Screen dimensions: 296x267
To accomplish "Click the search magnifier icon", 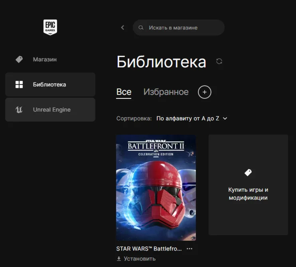I will pos(141,27).
